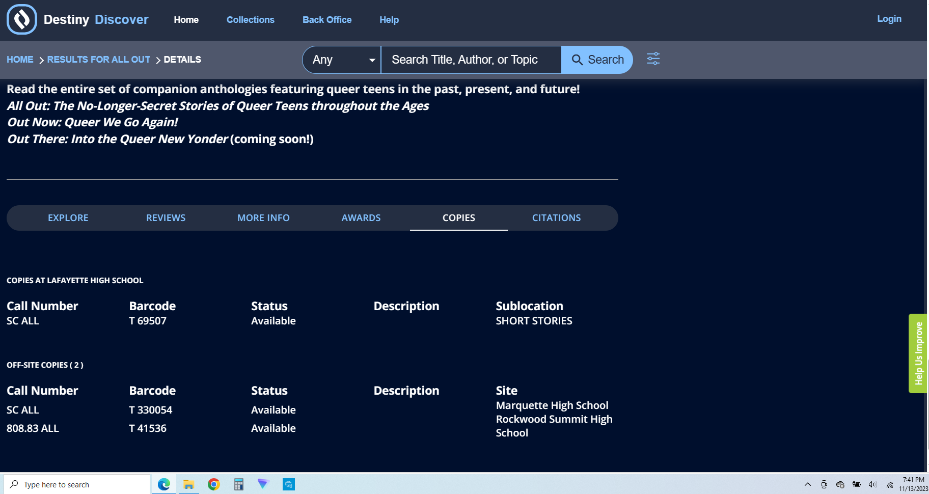This screenshot has height=494, width=929.
Task: Show hidden system tray icons chevron
Action: point(807,484)
